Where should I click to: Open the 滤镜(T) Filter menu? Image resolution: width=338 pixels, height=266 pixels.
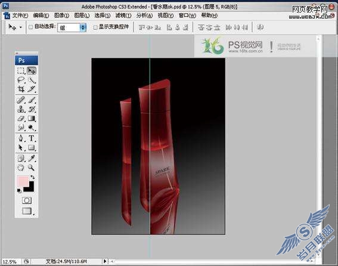123,16
